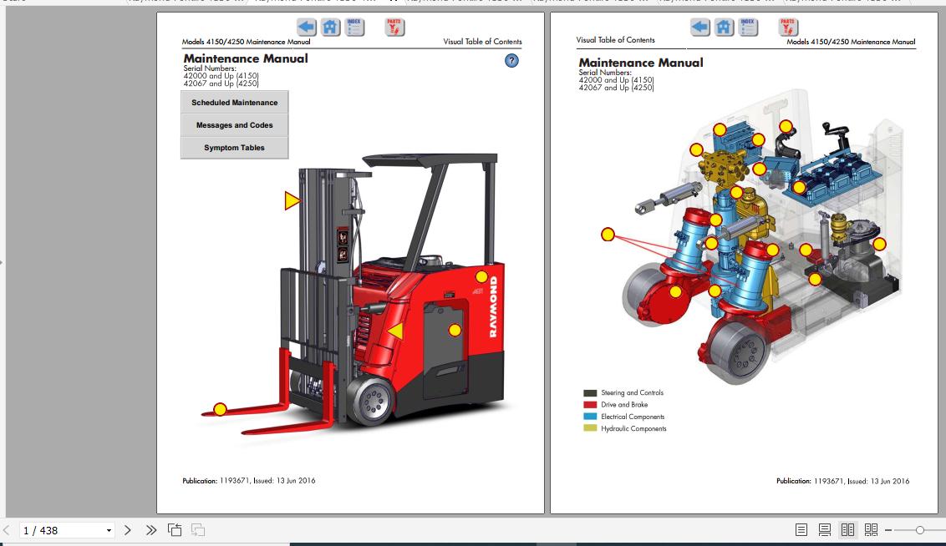Click the 'Hydraulic Components' legend text
946x546 pixels.
(634, 429)
